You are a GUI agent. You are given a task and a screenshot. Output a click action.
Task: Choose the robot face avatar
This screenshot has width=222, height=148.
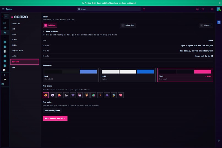[x=80, y=95]
